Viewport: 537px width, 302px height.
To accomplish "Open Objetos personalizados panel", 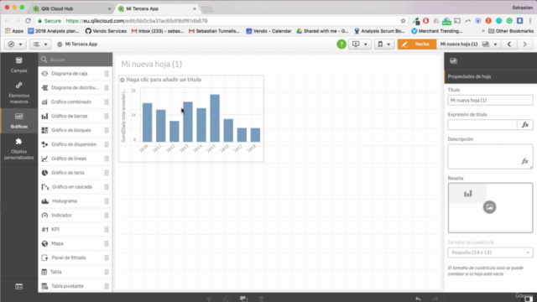I will click(x=18, y=148).
